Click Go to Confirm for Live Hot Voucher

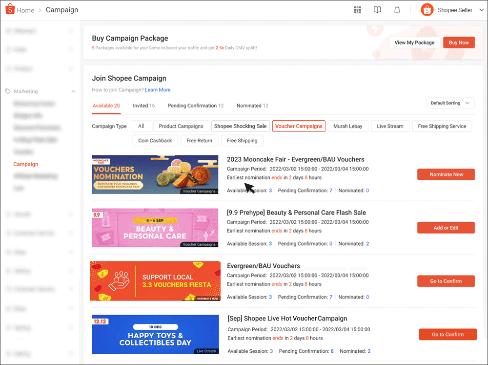[x=448, y=334]
